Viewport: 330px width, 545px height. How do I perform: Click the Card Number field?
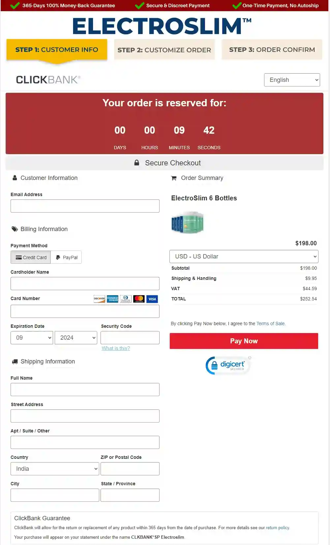85,311
